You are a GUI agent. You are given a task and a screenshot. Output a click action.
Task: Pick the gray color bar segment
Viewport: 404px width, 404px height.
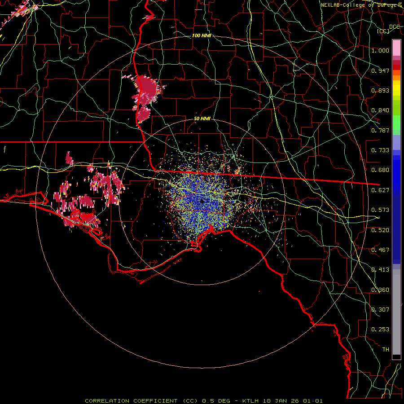click(396, 312)
